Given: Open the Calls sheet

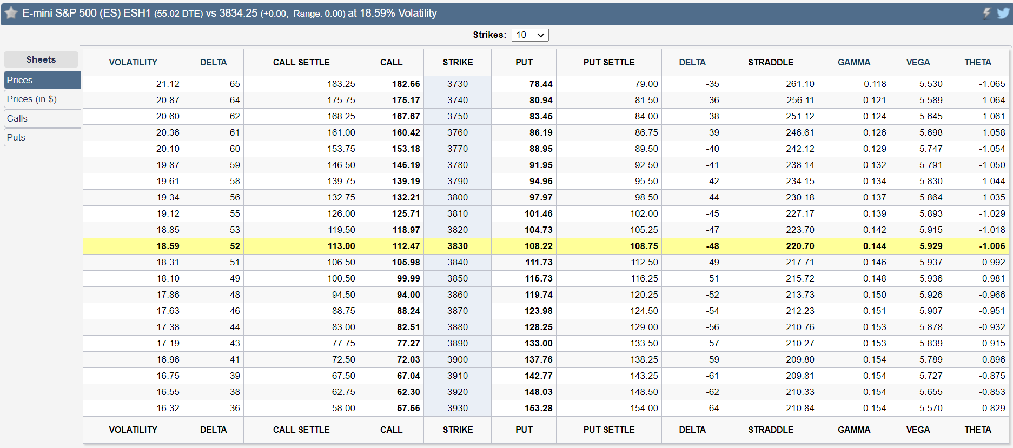Looking at the screenshot, I should coord(42,118).
